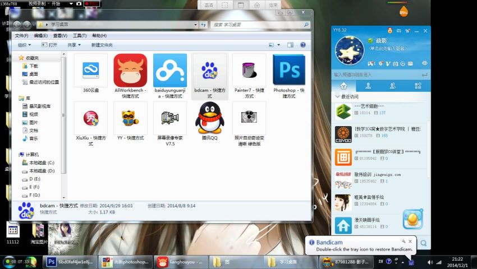Viewport: 477px width, 269px height.
Task: Click the YY search magnifier at bottom
Action: 424,243
